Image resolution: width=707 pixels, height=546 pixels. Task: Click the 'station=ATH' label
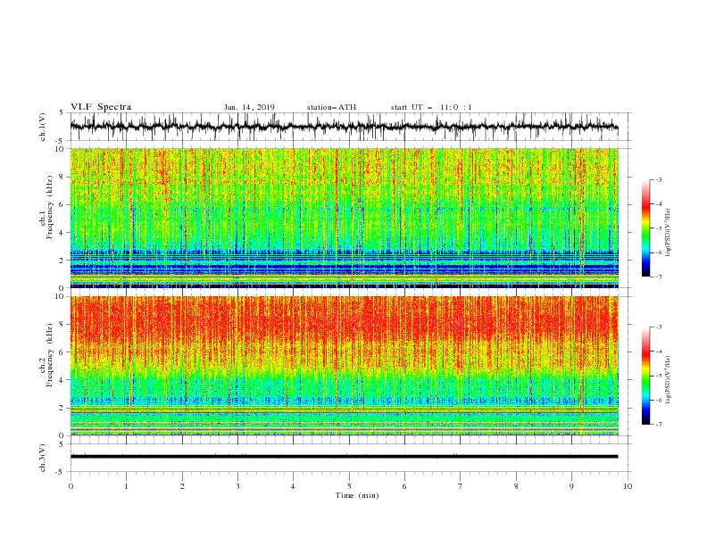[x=331, y=107]
